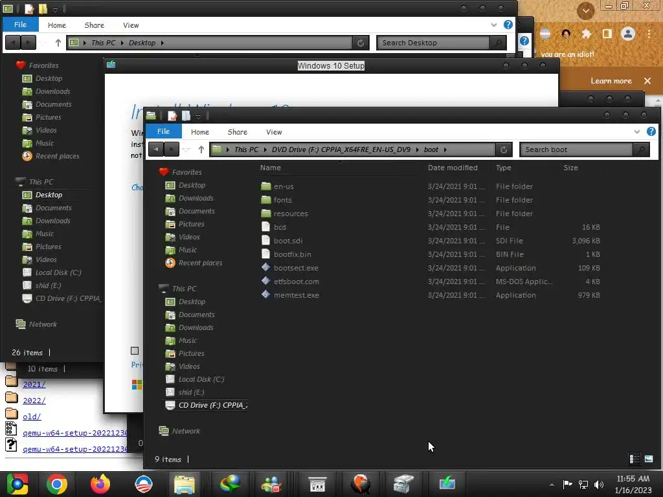Show hidden system tray icons
The width and height of the screenshot is (663, 497).
pos(552,485)
